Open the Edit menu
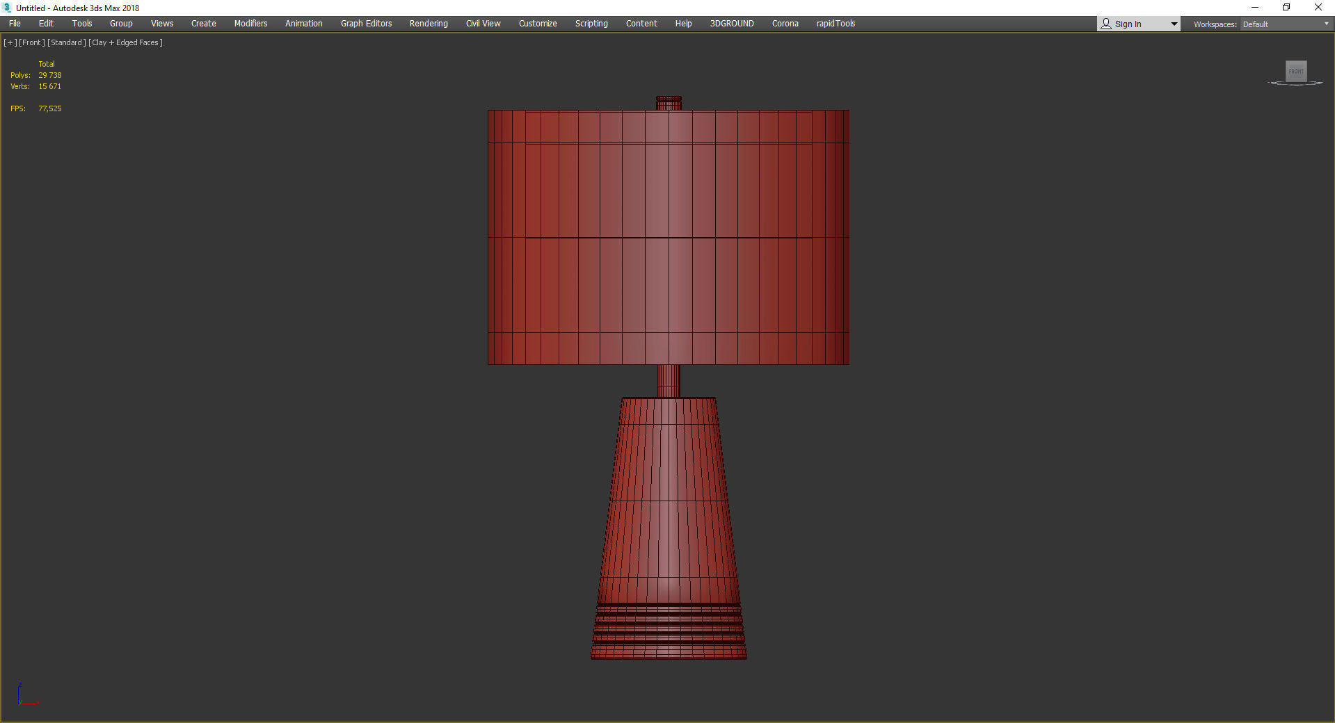The width and height of the screenshot is (1335, 723). [46, 24]
